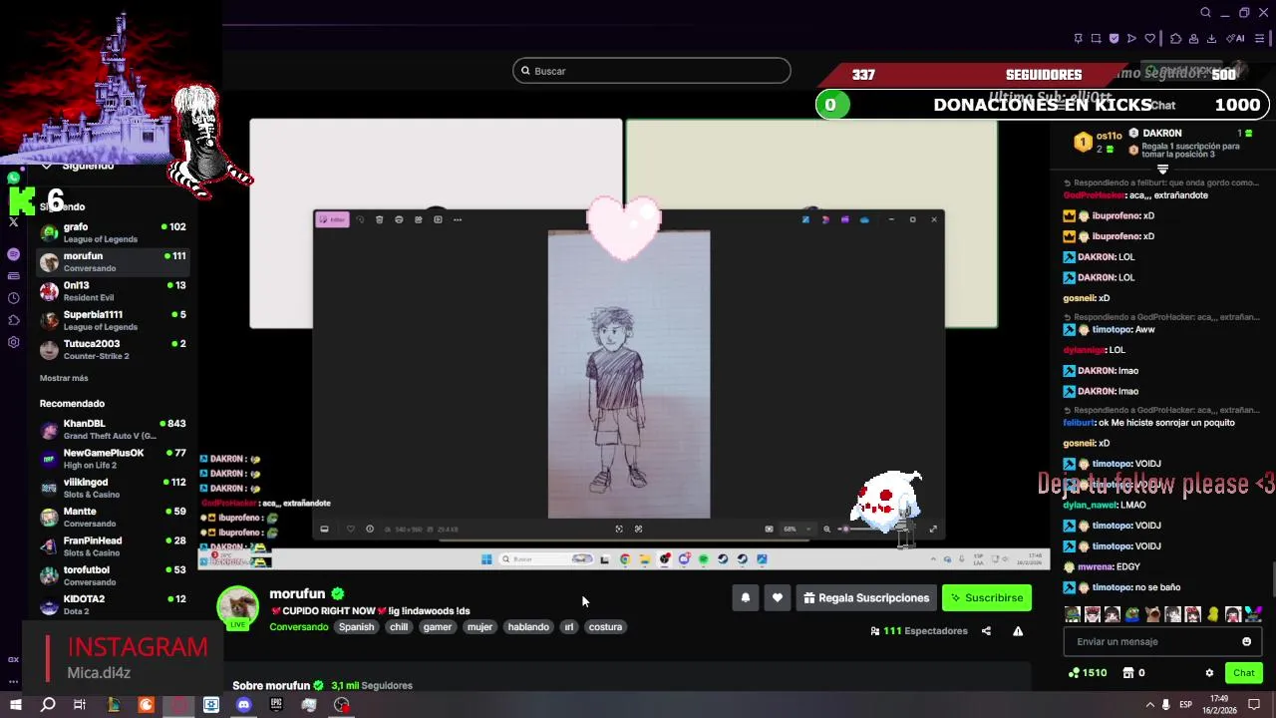Image resolution: width=1276 pixels, height=718 pixels.
Task: Open Tutuca2003 Counter-Strike 2 channel
Action: click(113, 349)
